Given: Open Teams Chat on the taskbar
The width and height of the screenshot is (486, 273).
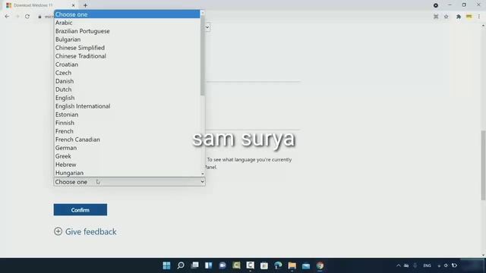Looking at the screenshot, I should click(x=222, y=265).
